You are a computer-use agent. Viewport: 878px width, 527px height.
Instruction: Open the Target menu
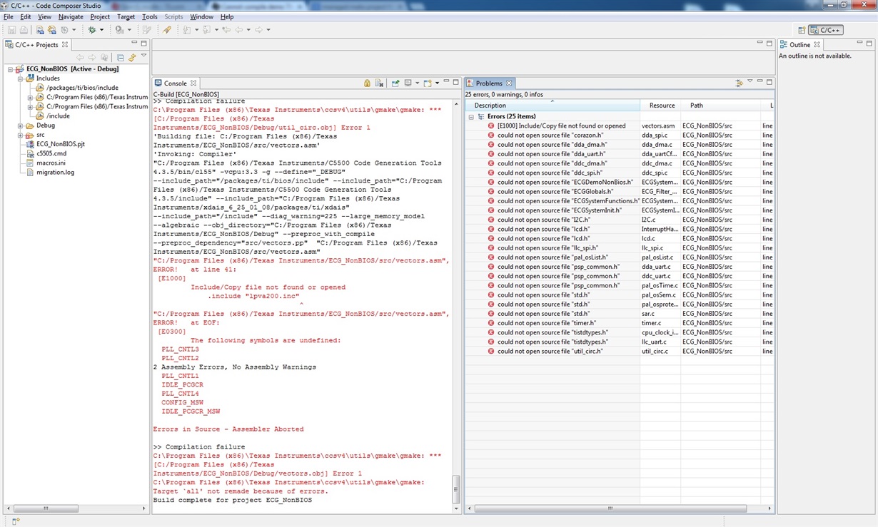(126, 16)
